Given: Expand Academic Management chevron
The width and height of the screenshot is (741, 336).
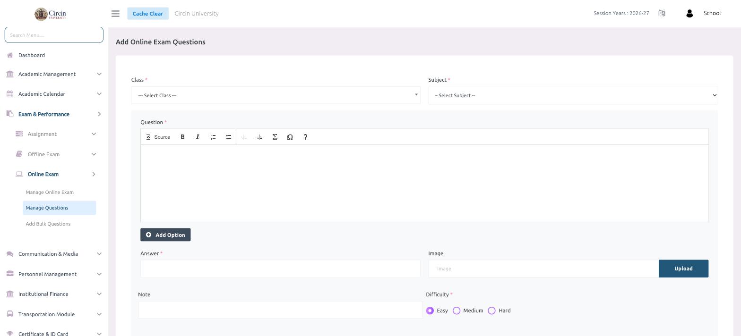Looking at the screenshot, I should pyautogui.click(x=99, y=74).
